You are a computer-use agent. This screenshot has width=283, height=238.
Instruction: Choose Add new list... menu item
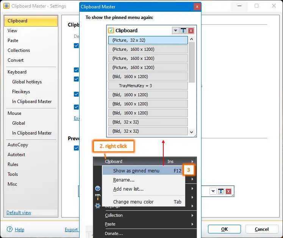[x=144, y=189]
